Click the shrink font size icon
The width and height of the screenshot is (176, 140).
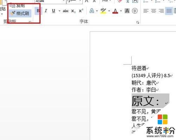point(94,1)
